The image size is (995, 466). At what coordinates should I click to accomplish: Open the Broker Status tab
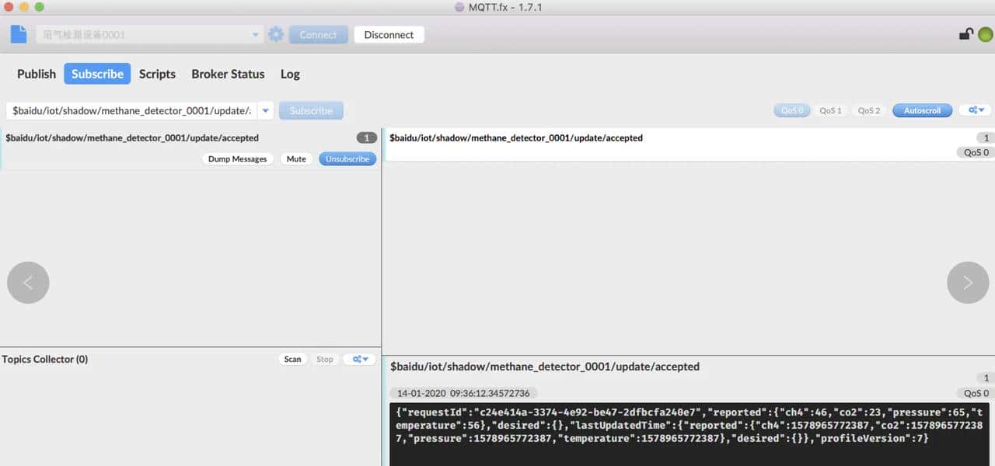pos(228,74)
